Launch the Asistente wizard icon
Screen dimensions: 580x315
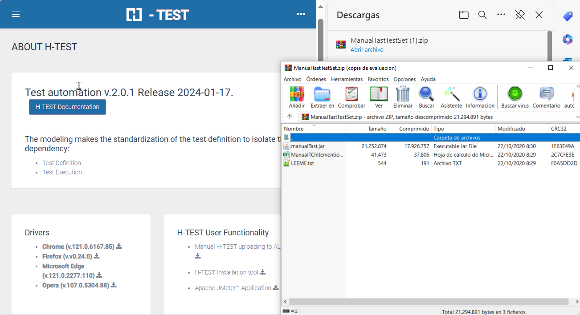(451, 94)
